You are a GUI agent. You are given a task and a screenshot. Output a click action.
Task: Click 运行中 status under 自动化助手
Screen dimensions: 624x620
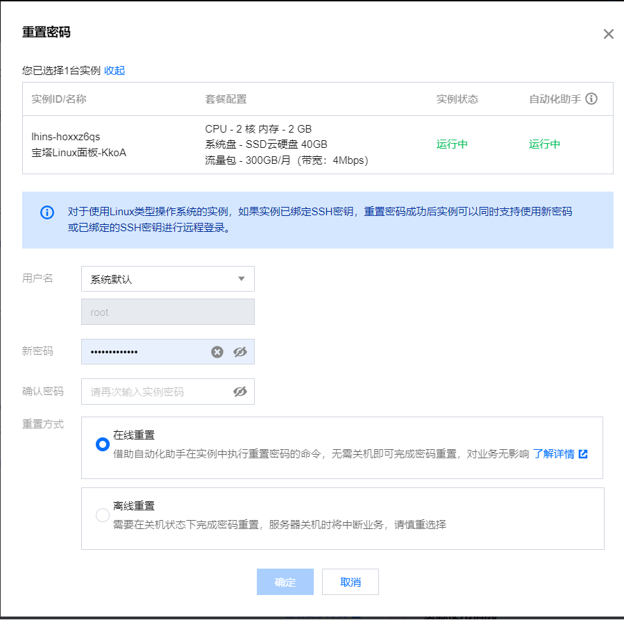544,144
